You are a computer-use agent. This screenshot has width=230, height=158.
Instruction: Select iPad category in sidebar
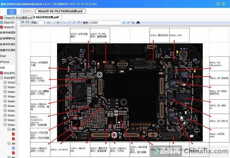coord(3,56)
